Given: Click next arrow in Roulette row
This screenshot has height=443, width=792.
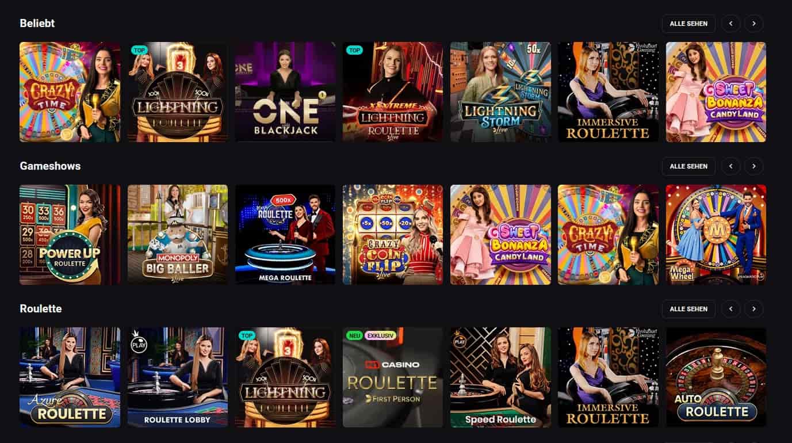Looking at the screenshot, I should click(x=754, y=309).
